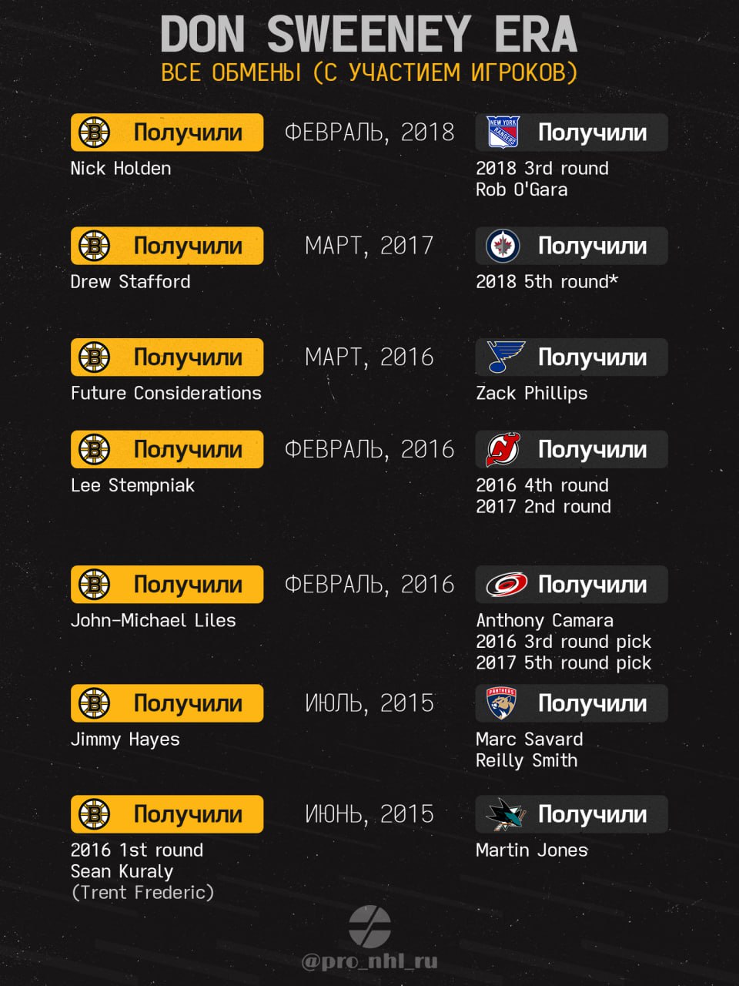Click the St. Louis Blues note logo
The image size is (739, 986).
pos(505,357)
